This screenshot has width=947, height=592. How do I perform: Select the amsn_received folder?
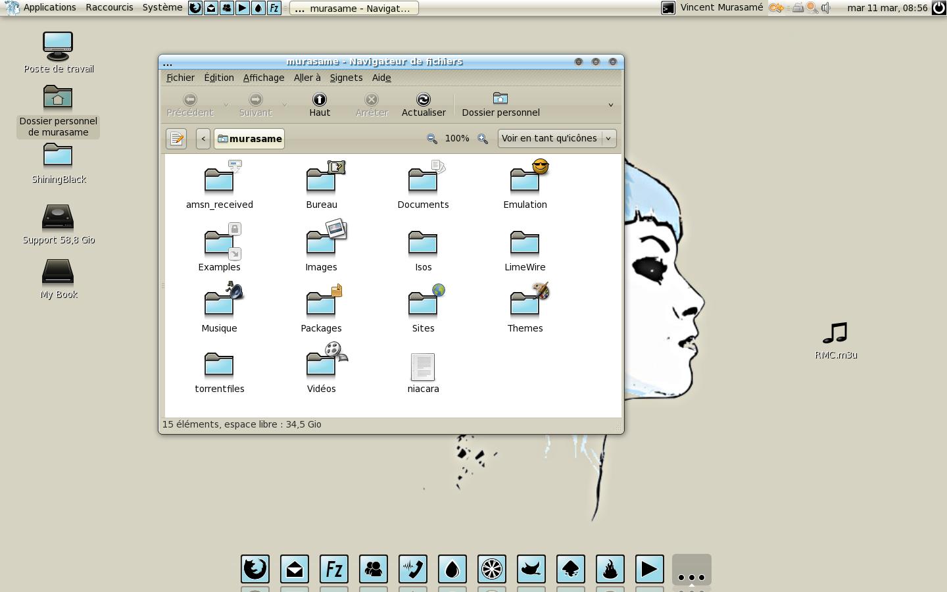click(x=219, y=185)
